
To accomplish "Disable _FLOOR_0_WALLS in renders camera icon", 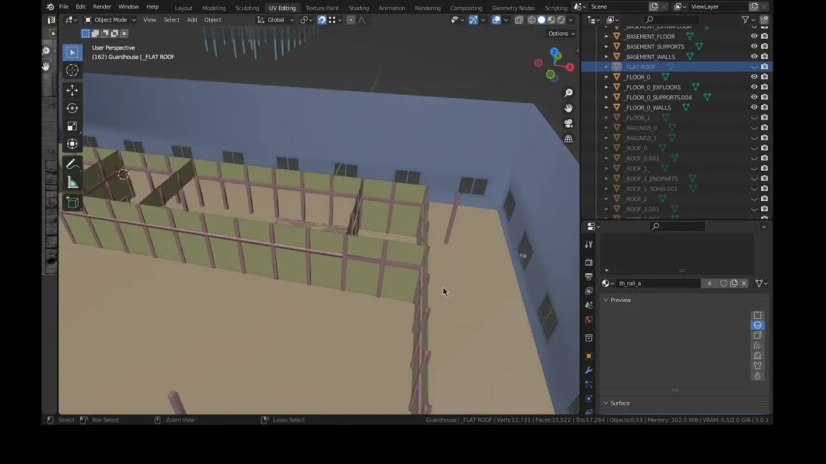I will point(764,108).
